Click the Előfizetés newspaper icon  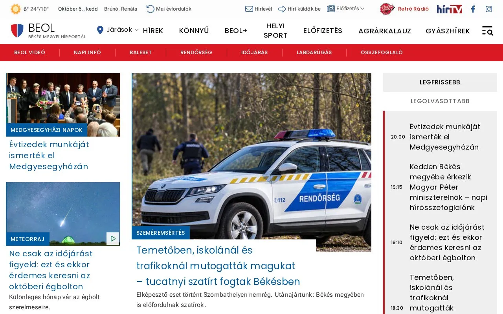(x=331, y=9)
